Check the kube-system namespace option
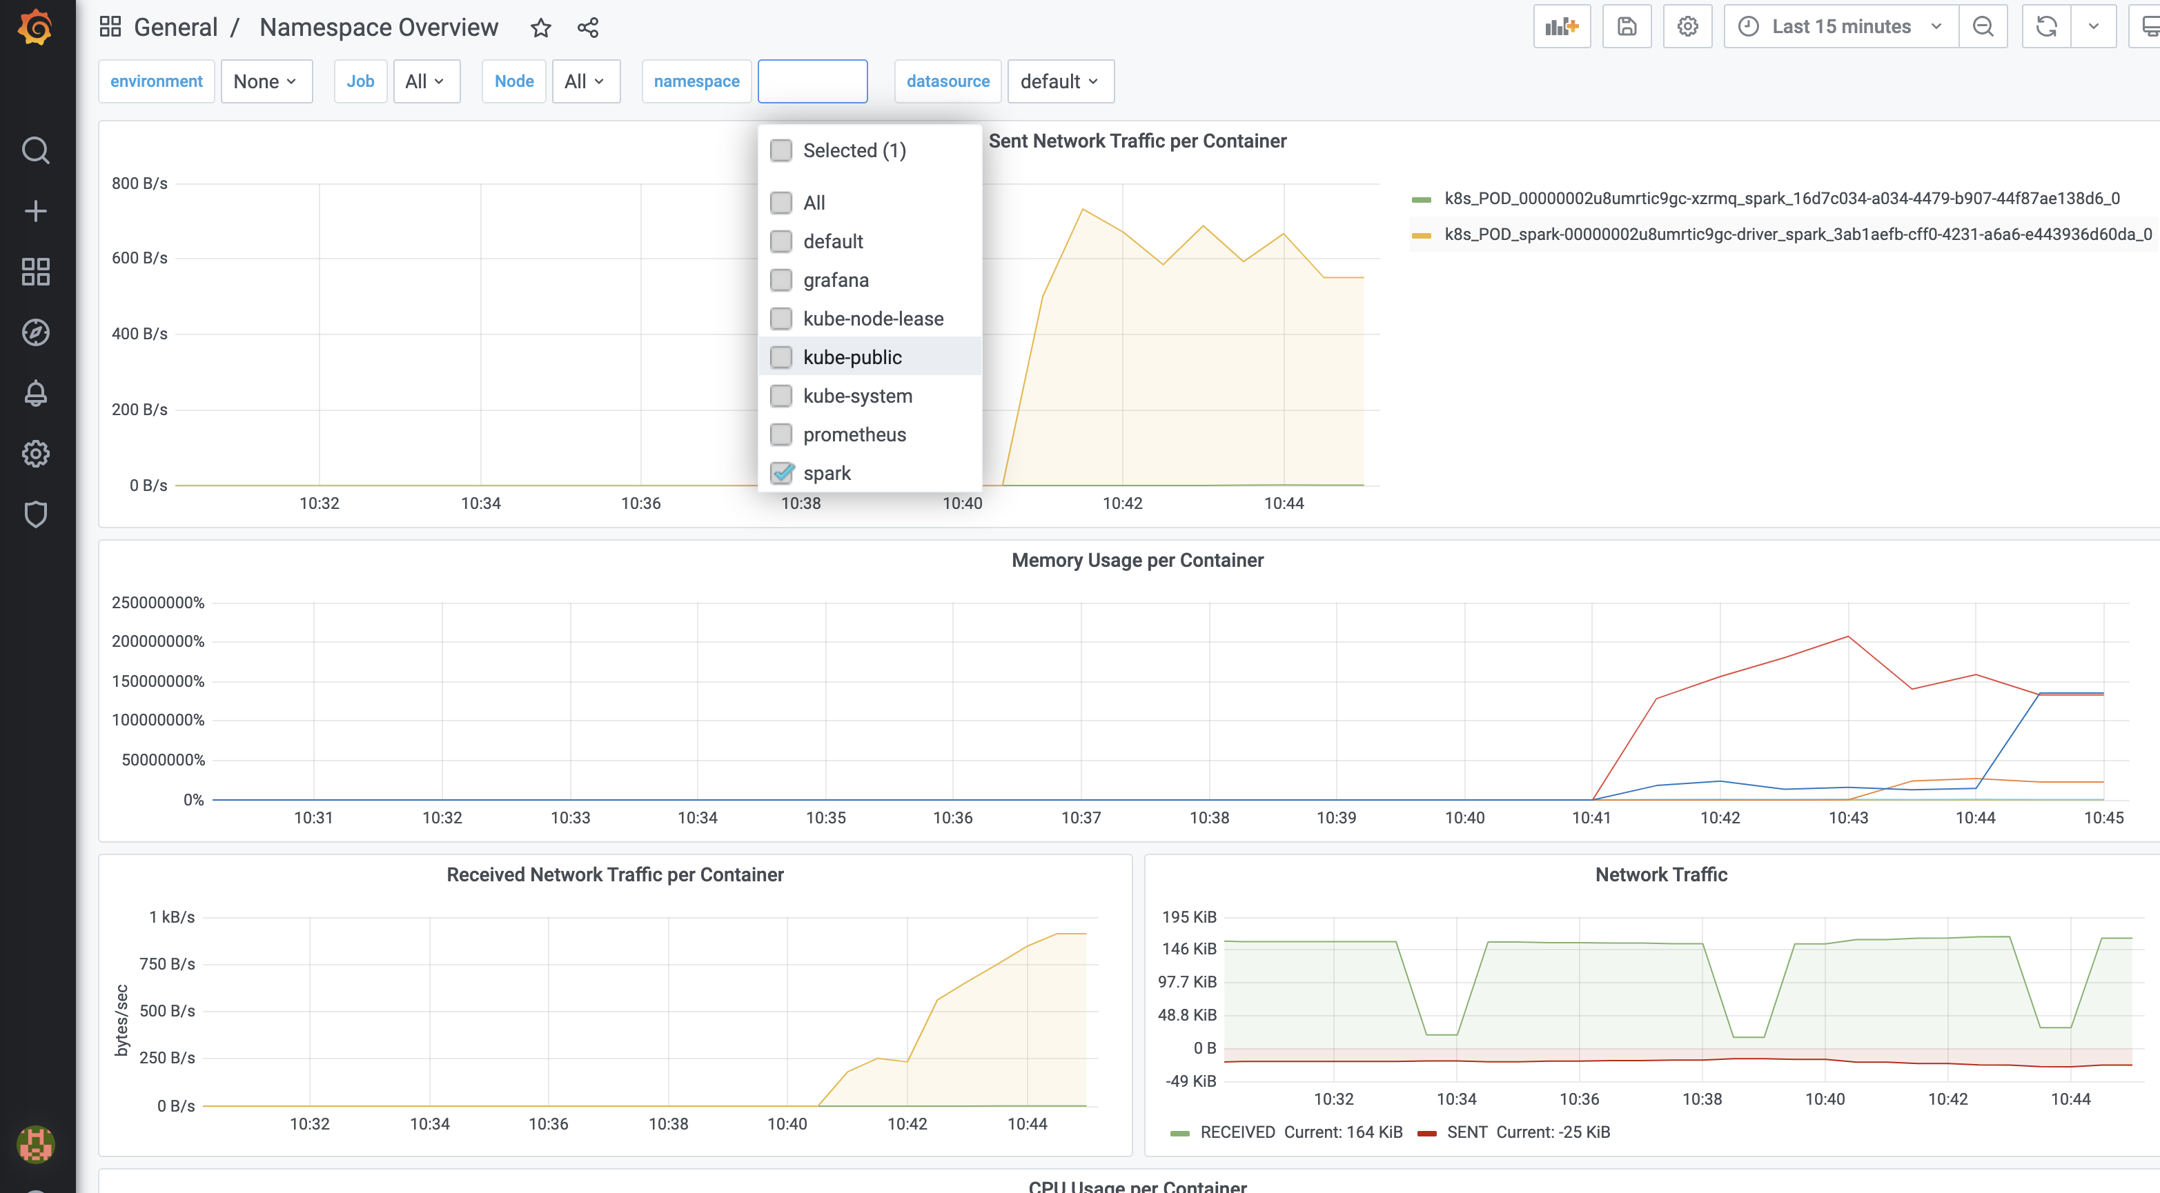 [x=780, y=395]
